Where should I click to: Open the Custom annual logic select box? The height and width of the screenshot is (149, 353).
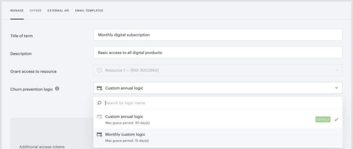(218, 88)
